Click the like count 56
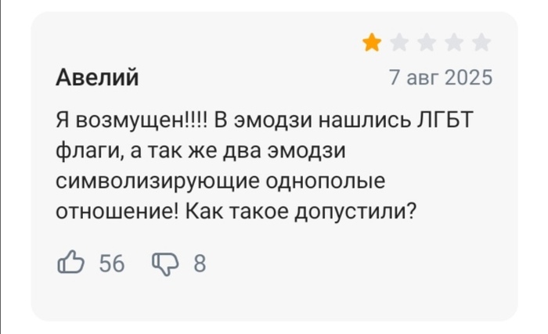The width and height of the screenshot is (548, 334). [x=112, y=264]
